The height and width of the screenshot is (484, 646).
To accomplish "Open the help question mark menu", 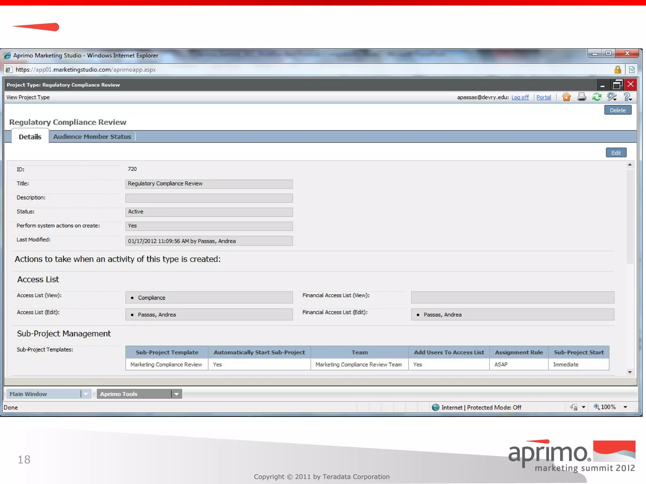I will [628, 97].
